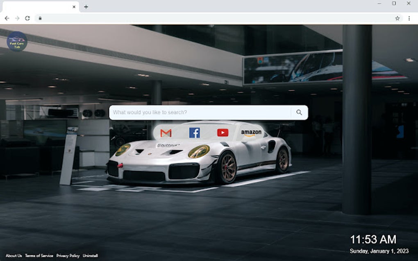Click the Uninstall link in the footer
Screen dimensions: 418x261
pyautogui.click(x=91, y=255)
